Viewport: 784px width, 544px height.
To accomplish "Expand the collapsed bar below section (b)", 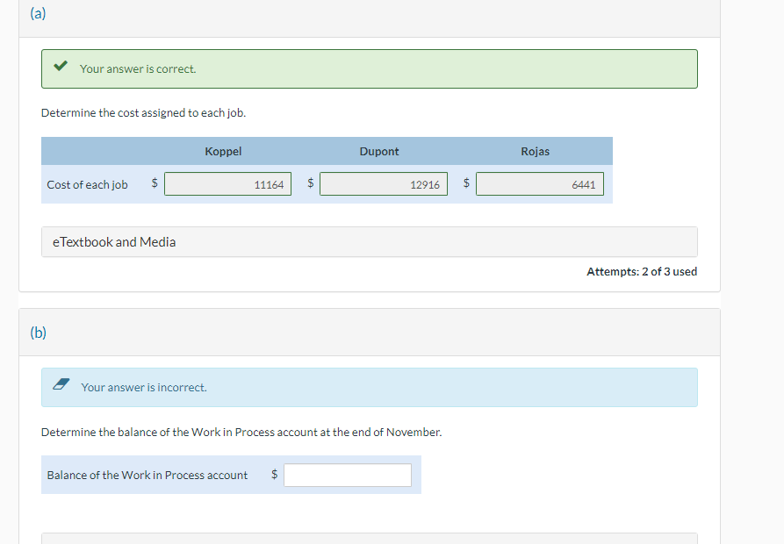I will pos(369,536).
